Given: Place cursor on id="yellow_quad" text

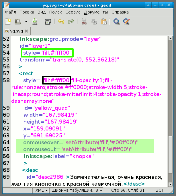Looking at the screenshot, I should click(47, 108).
